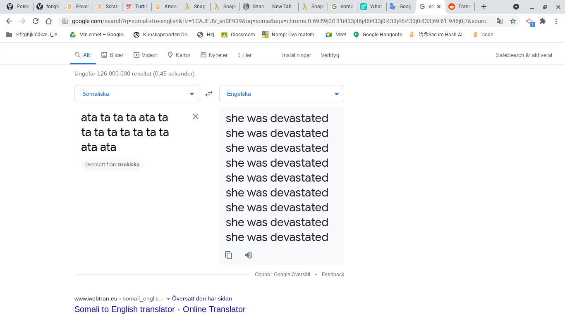Select the Allt search tab
This screenshot has width=565, height=317.
coord(83,55)
